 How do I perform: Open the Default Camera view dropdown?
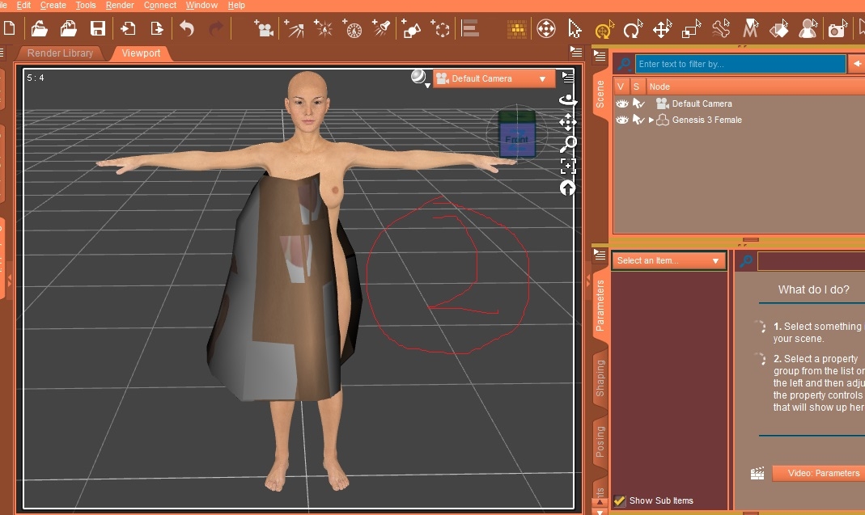[494, 78]
